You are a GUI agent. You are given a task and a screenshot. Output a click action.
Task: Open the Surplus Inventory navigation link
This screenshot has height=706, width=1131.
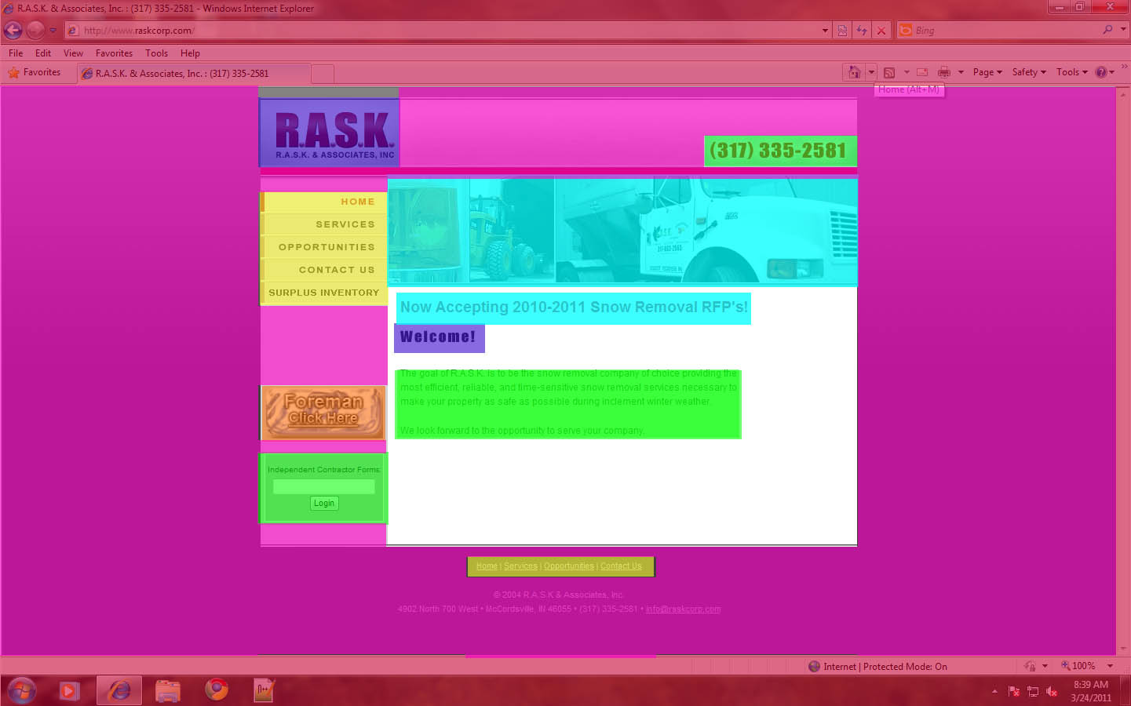point(323,293)
